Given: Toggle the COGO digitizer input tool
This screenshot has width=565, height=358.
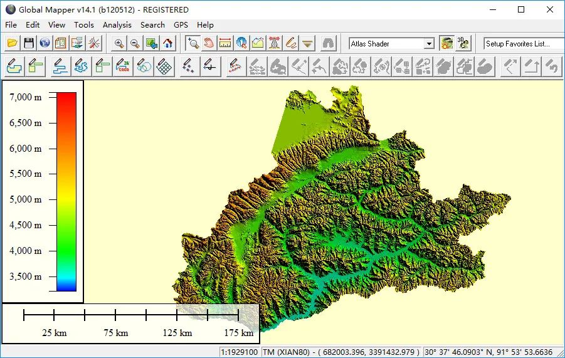Looking at the screenshot, I should coord(123,66).
